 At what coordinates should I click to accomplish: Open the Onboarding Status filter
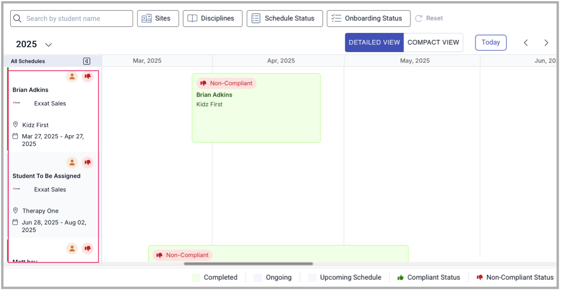click(x=368, y=19)
